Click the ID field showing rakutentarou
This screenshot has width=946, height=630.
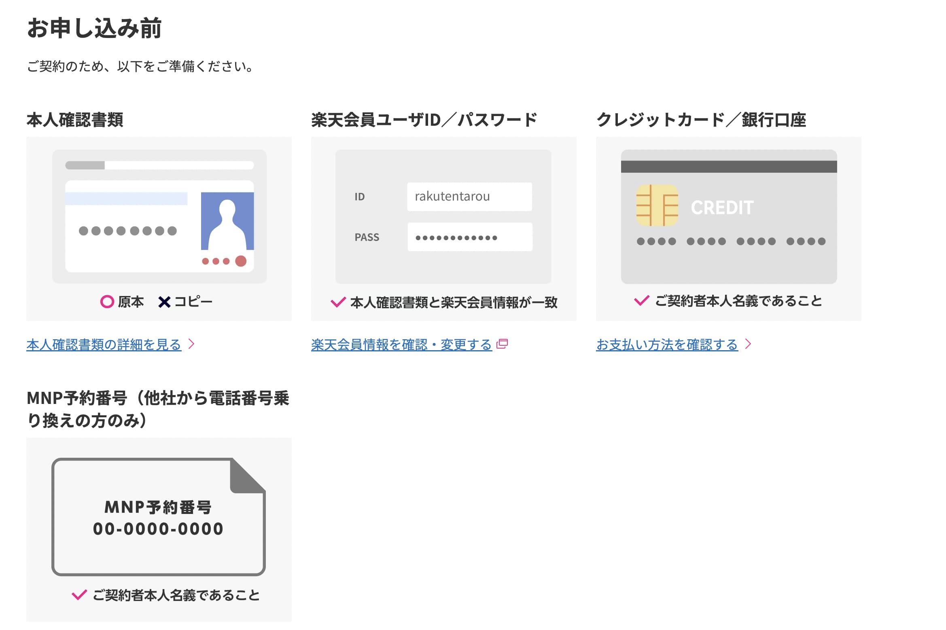click(469, 197)
